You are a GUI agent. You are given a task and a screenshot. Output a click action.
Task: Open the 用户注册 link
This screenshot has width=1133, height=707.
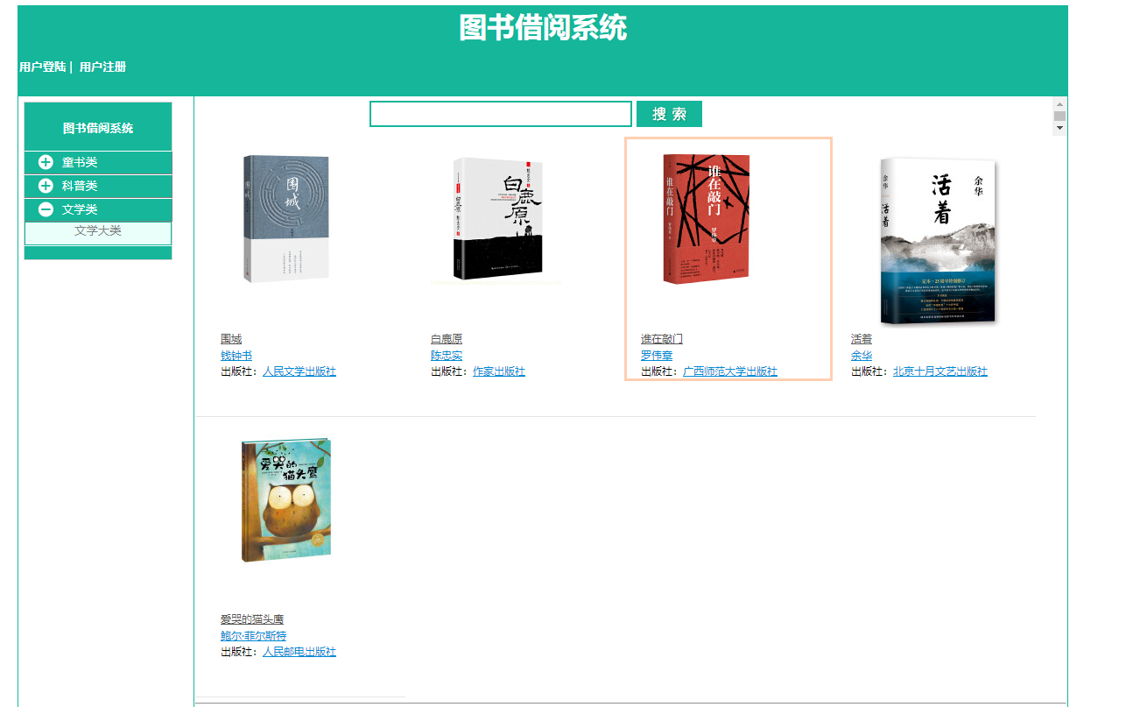coord(102,67)
